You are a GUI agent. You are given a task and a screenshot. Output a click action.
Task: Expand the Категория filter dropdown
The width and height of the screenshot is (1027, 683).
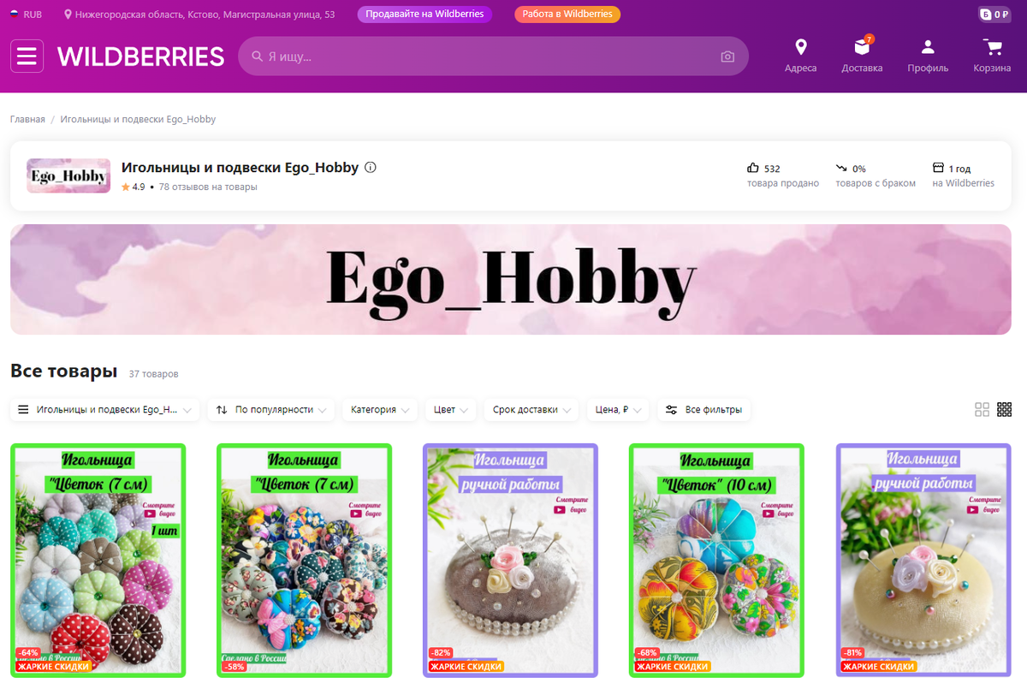click(x=380, y=410)
